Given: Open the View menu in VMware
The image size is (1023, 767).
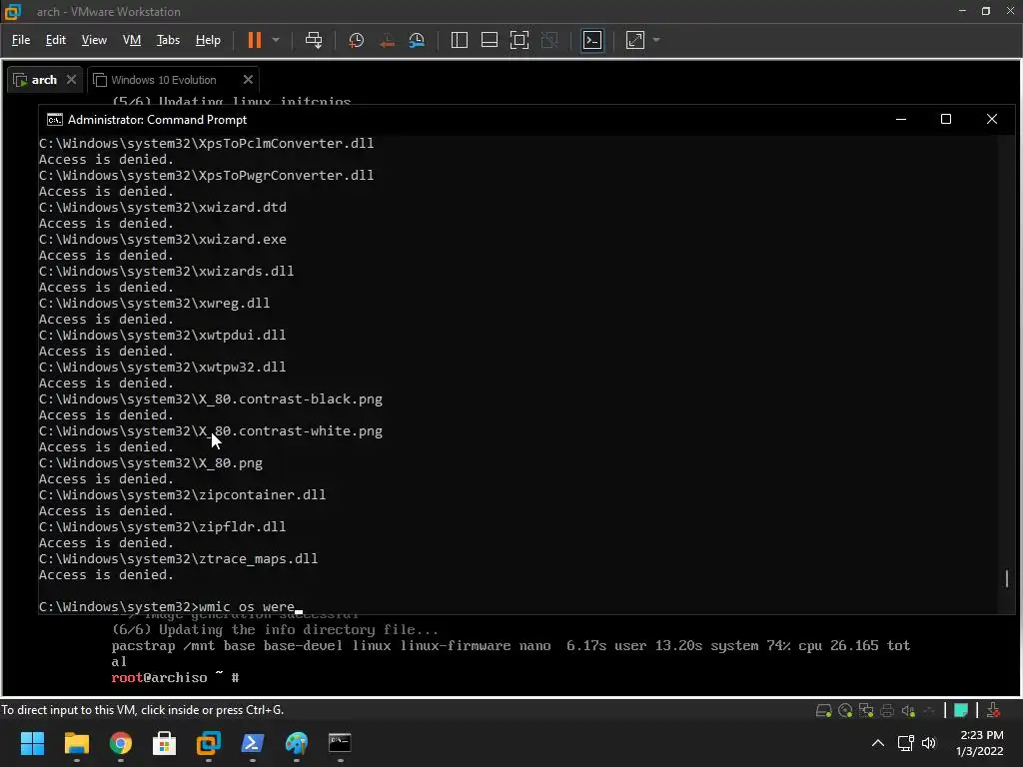Looking at the screenshot, I should click(x=94, y=40).
